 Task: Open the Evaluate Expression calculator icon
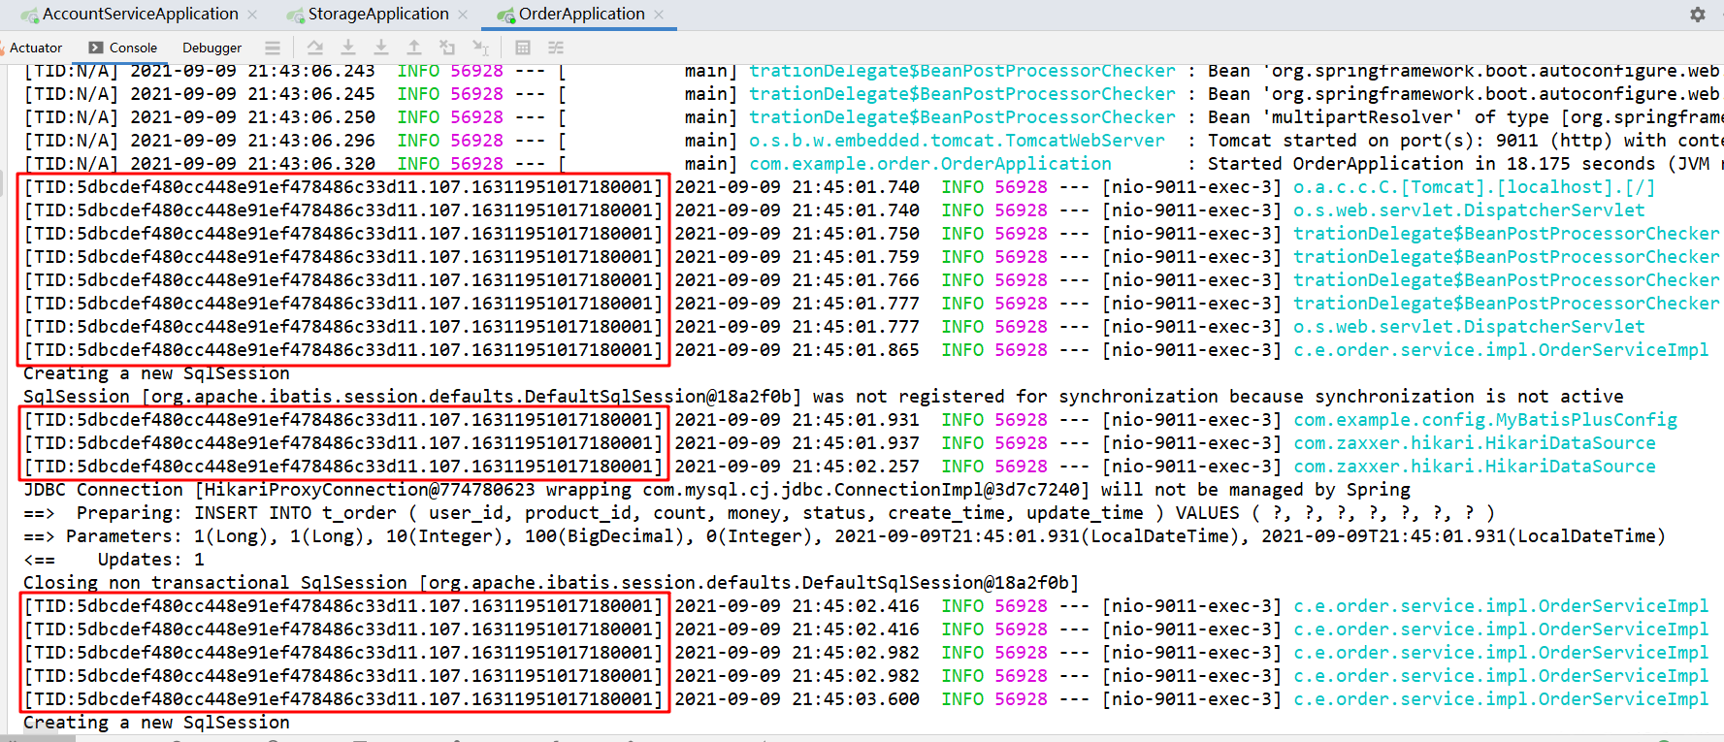point(523,48)
